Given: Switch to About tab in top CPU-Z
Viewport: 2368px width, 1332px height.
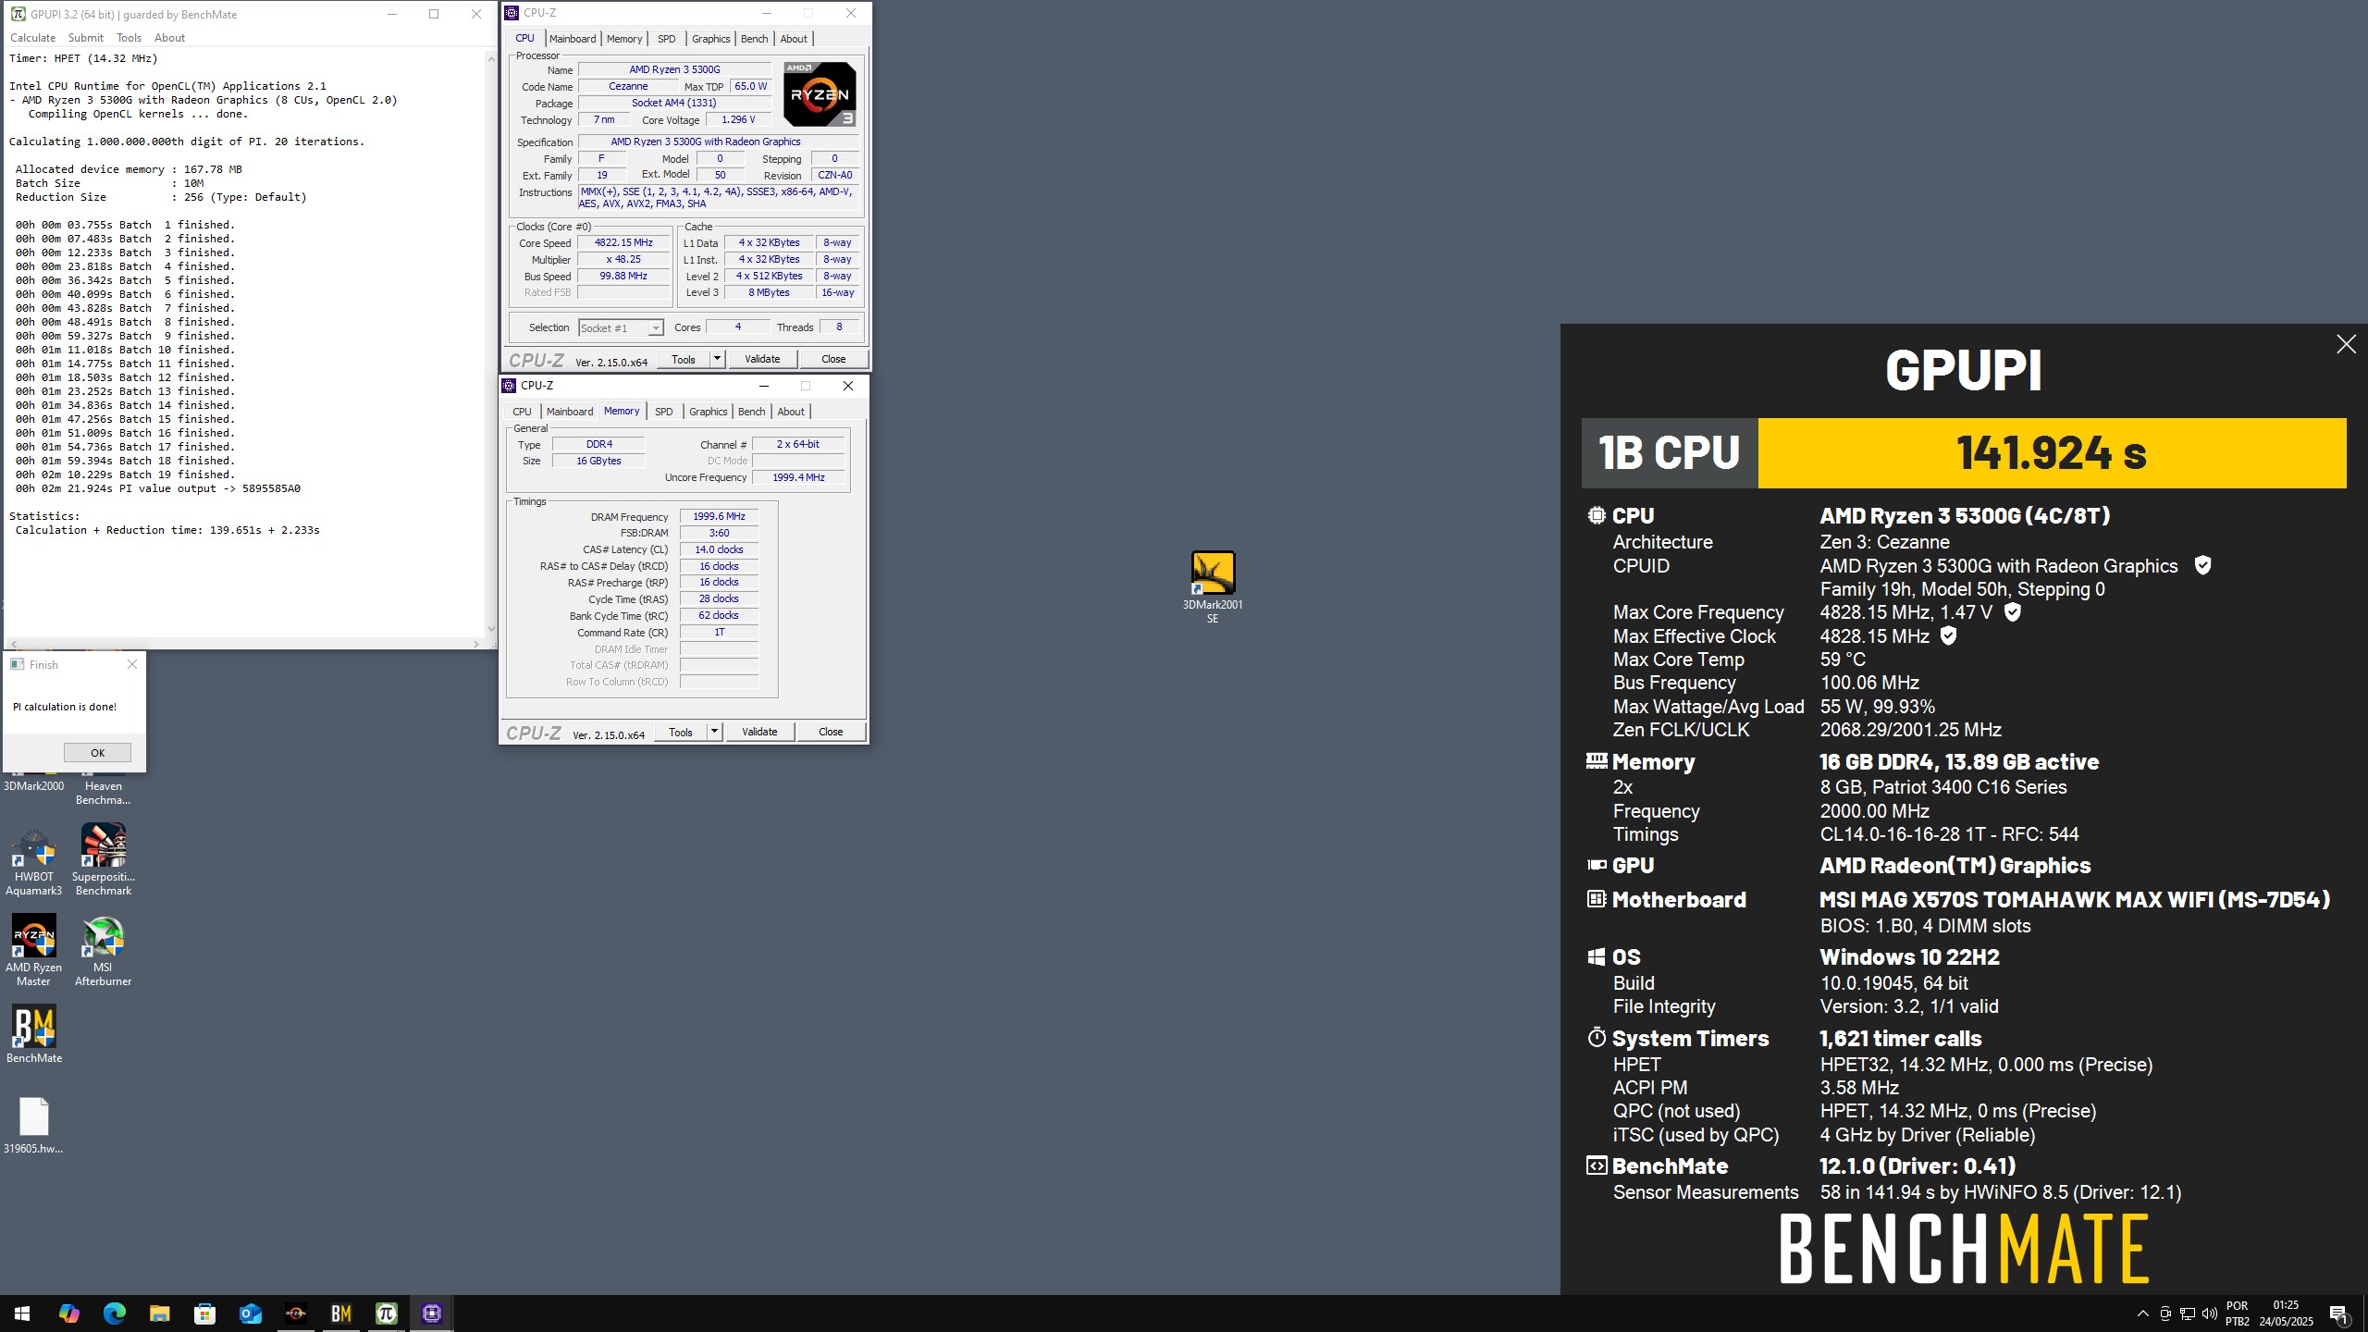Looking at the screenshot, I should (794, 39).
